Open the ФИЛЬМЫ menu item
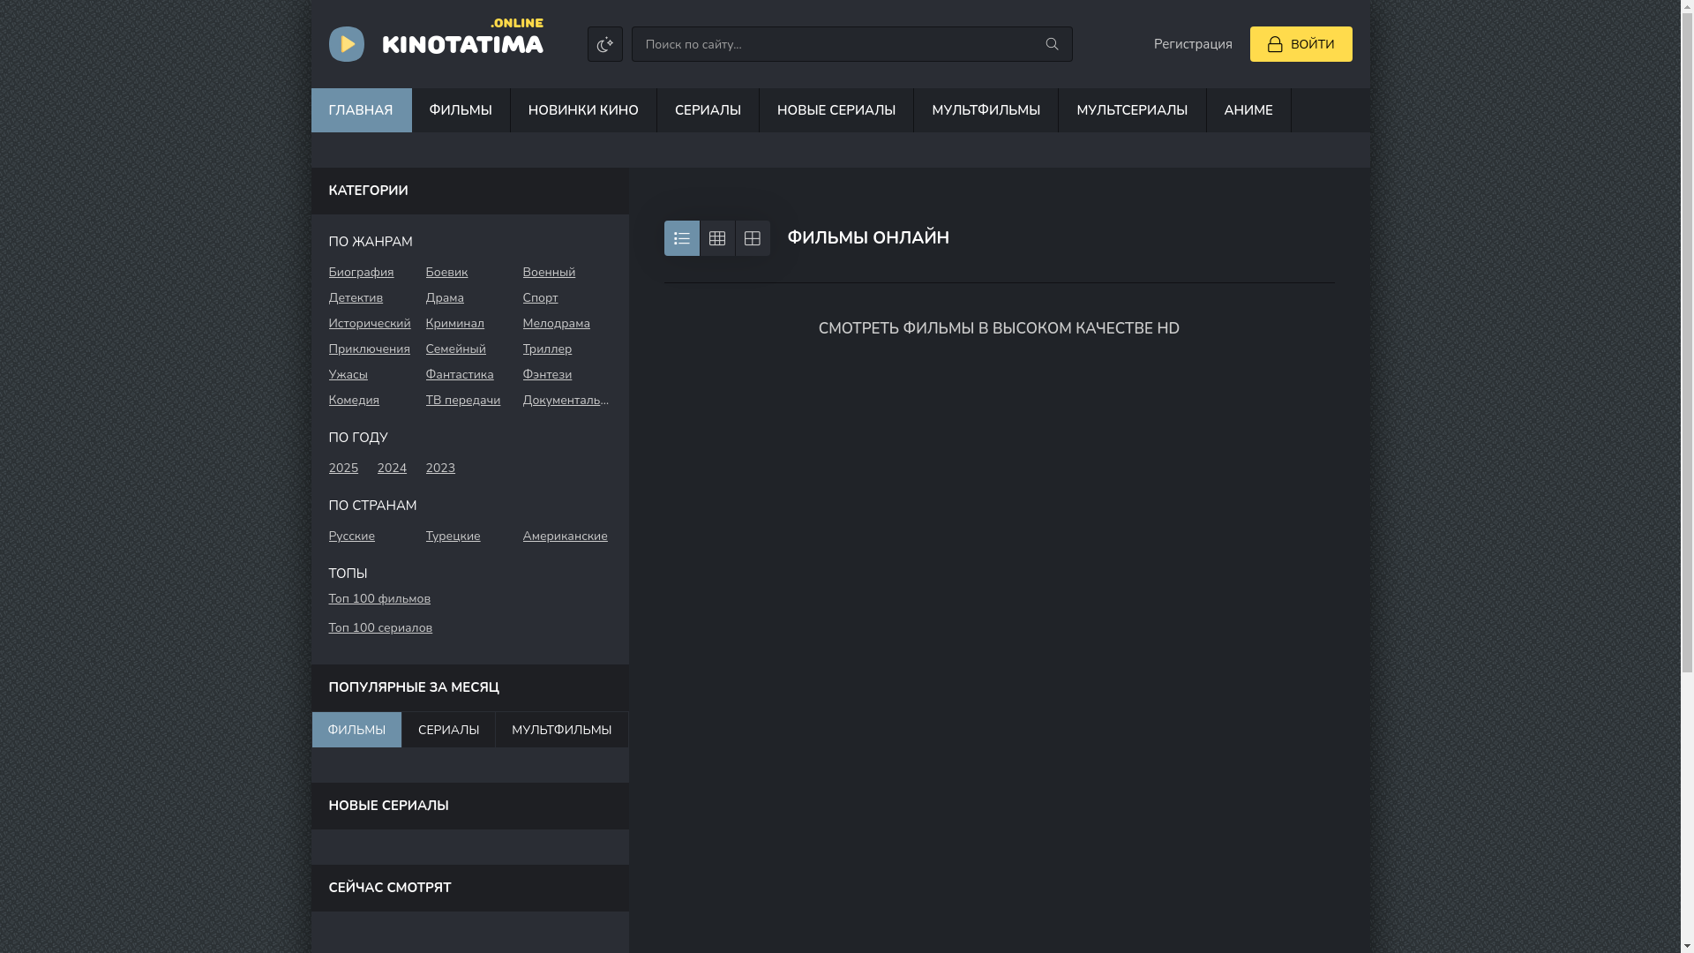This screenshot has width=1694, height=953. pos(461,110)
